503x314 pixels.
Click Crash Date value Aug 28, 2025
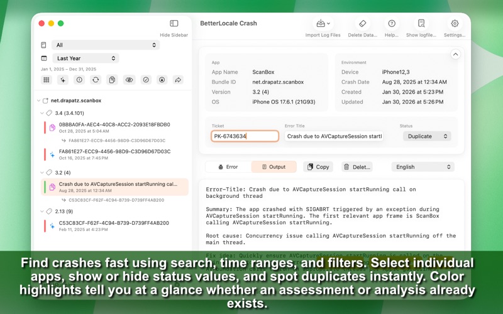(414, 82)
